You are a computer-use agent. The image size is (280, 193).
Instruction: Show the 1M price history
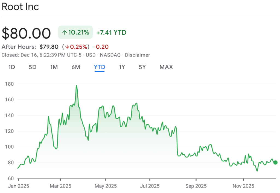[54, 67]
